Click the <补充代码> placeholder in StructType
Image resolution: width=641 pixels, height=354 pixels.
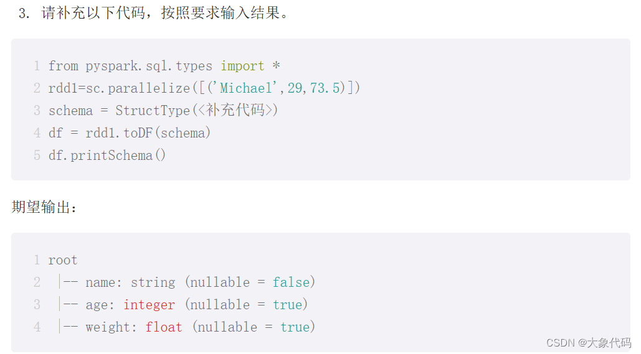(235, 110)
